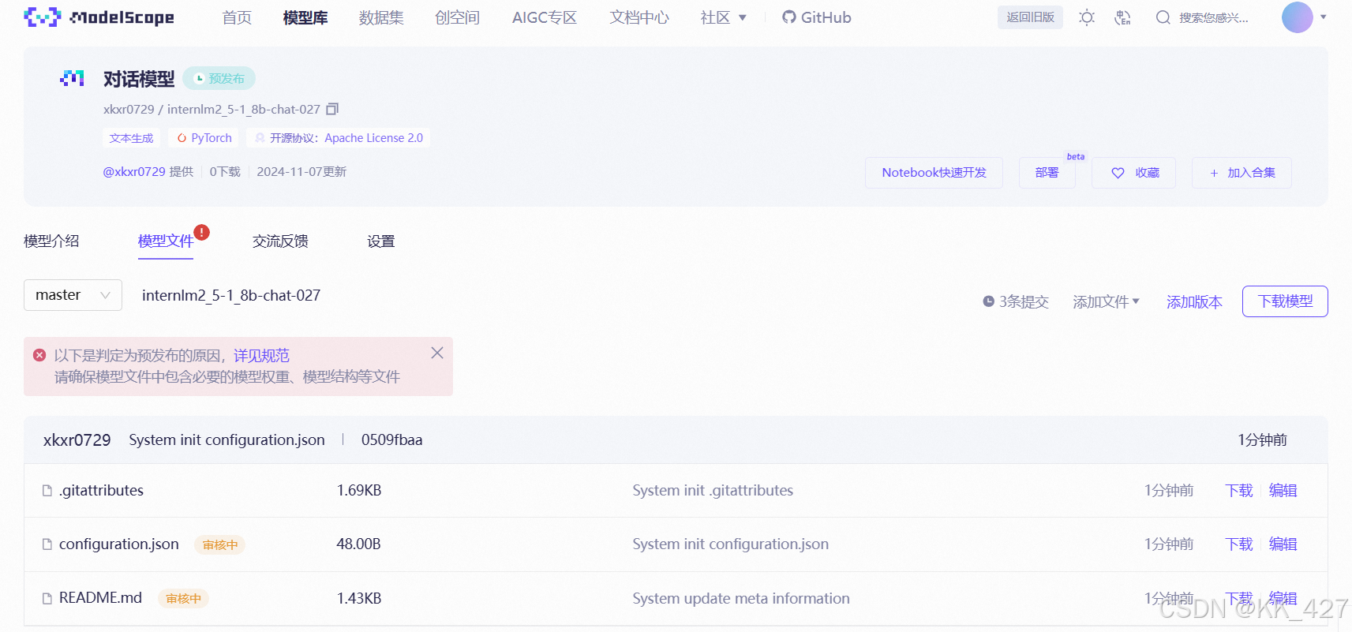
Task: Open 创空间 in the navigation bar
Action: tap(457, 17)
